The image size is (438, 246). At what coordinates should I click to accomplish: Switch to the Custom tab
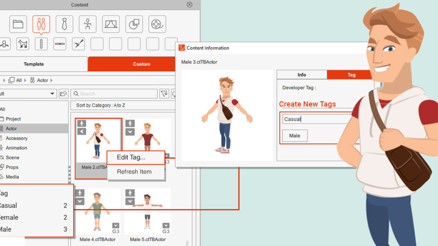coord(141,64)
